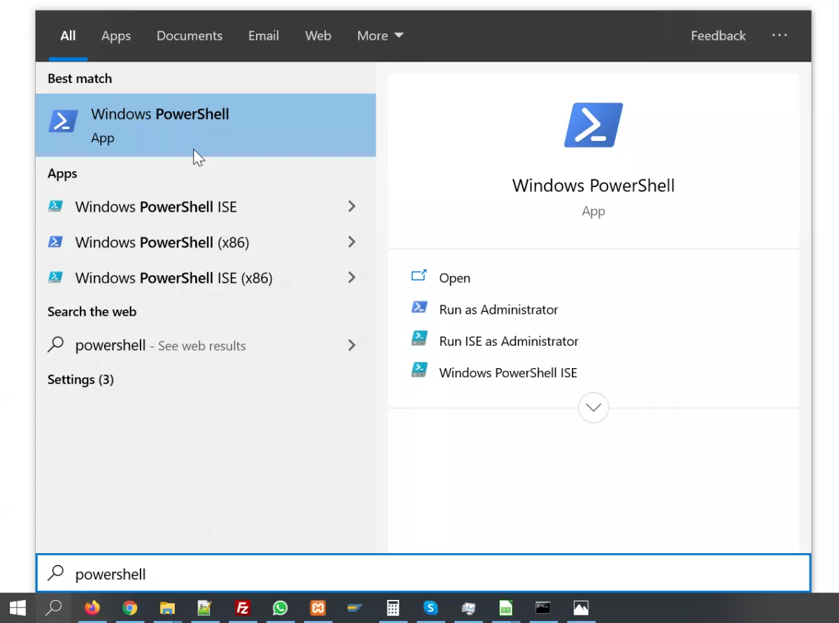The width and height of the screenshot is (839, 623).
Task: Open the Command Prompt taskbar icon
Action: coord(543,608)
